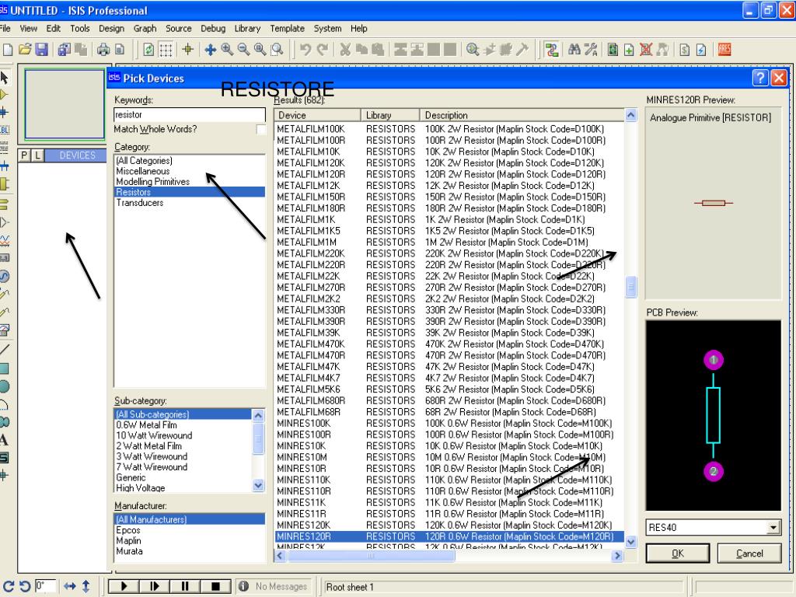Screen dimensions: 796x597
Task: Expand the RES40 PCB package dropdown
Action: coord(773,528)
